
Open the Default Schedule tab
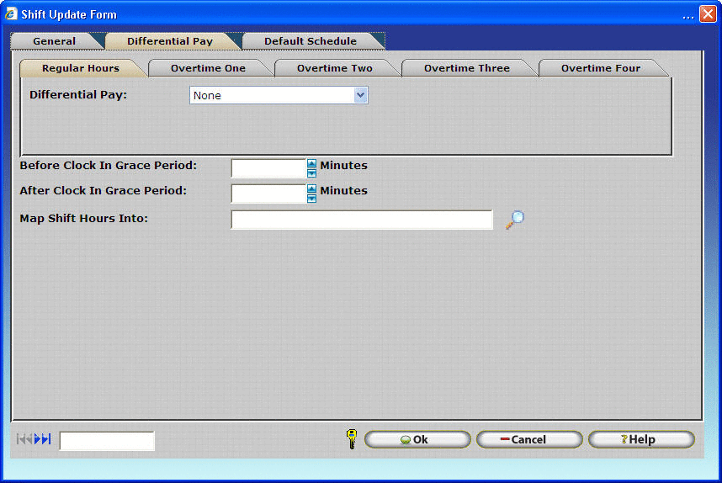(x=310, y=41)
